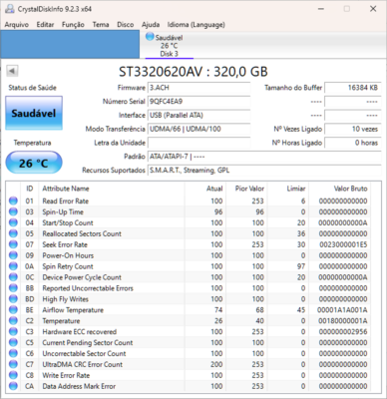Click the status icon for Uncorrectable Sector Count
Image resolution: width=387 pixels, height=399 pixels.
13,353
